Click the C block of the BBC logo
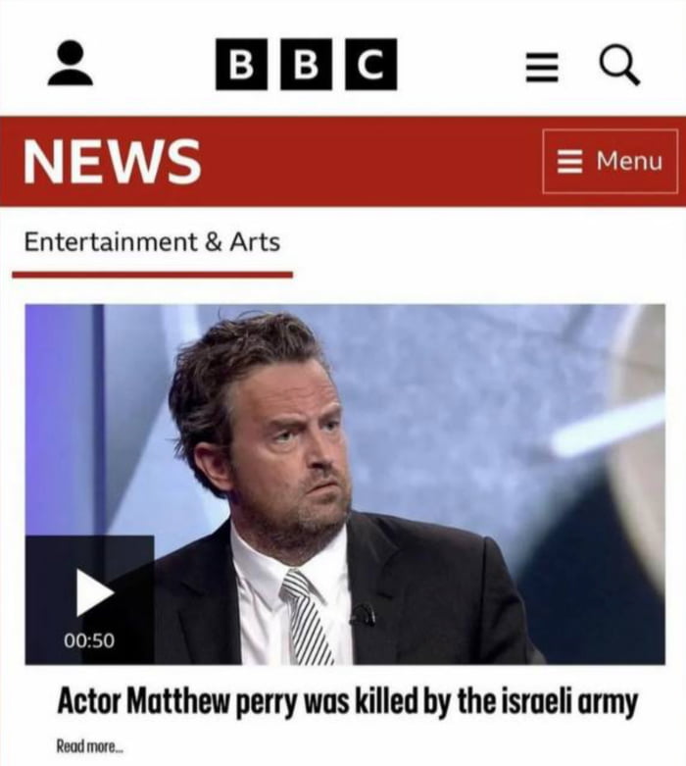Screen dimensions: 686x766 click(x=371, y=64)
